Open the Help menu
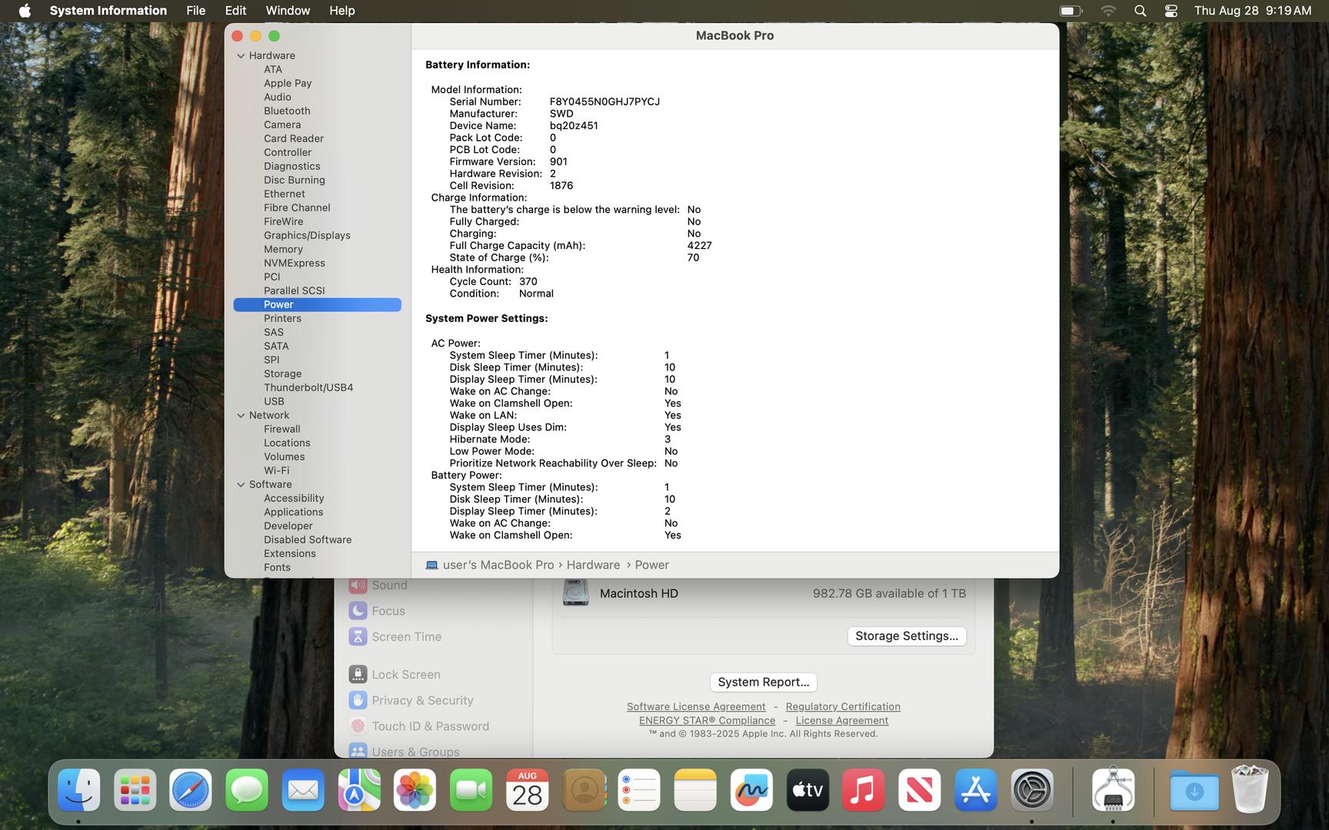Viewport: 1329px width, 830px height. (x=342, y=11)
